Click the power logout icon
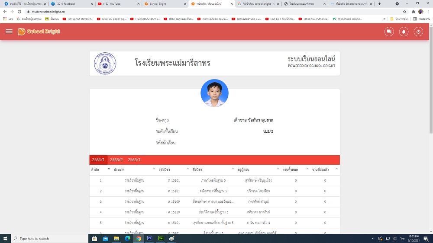This screenshot has height=243, width=433. tap(418, 32)
